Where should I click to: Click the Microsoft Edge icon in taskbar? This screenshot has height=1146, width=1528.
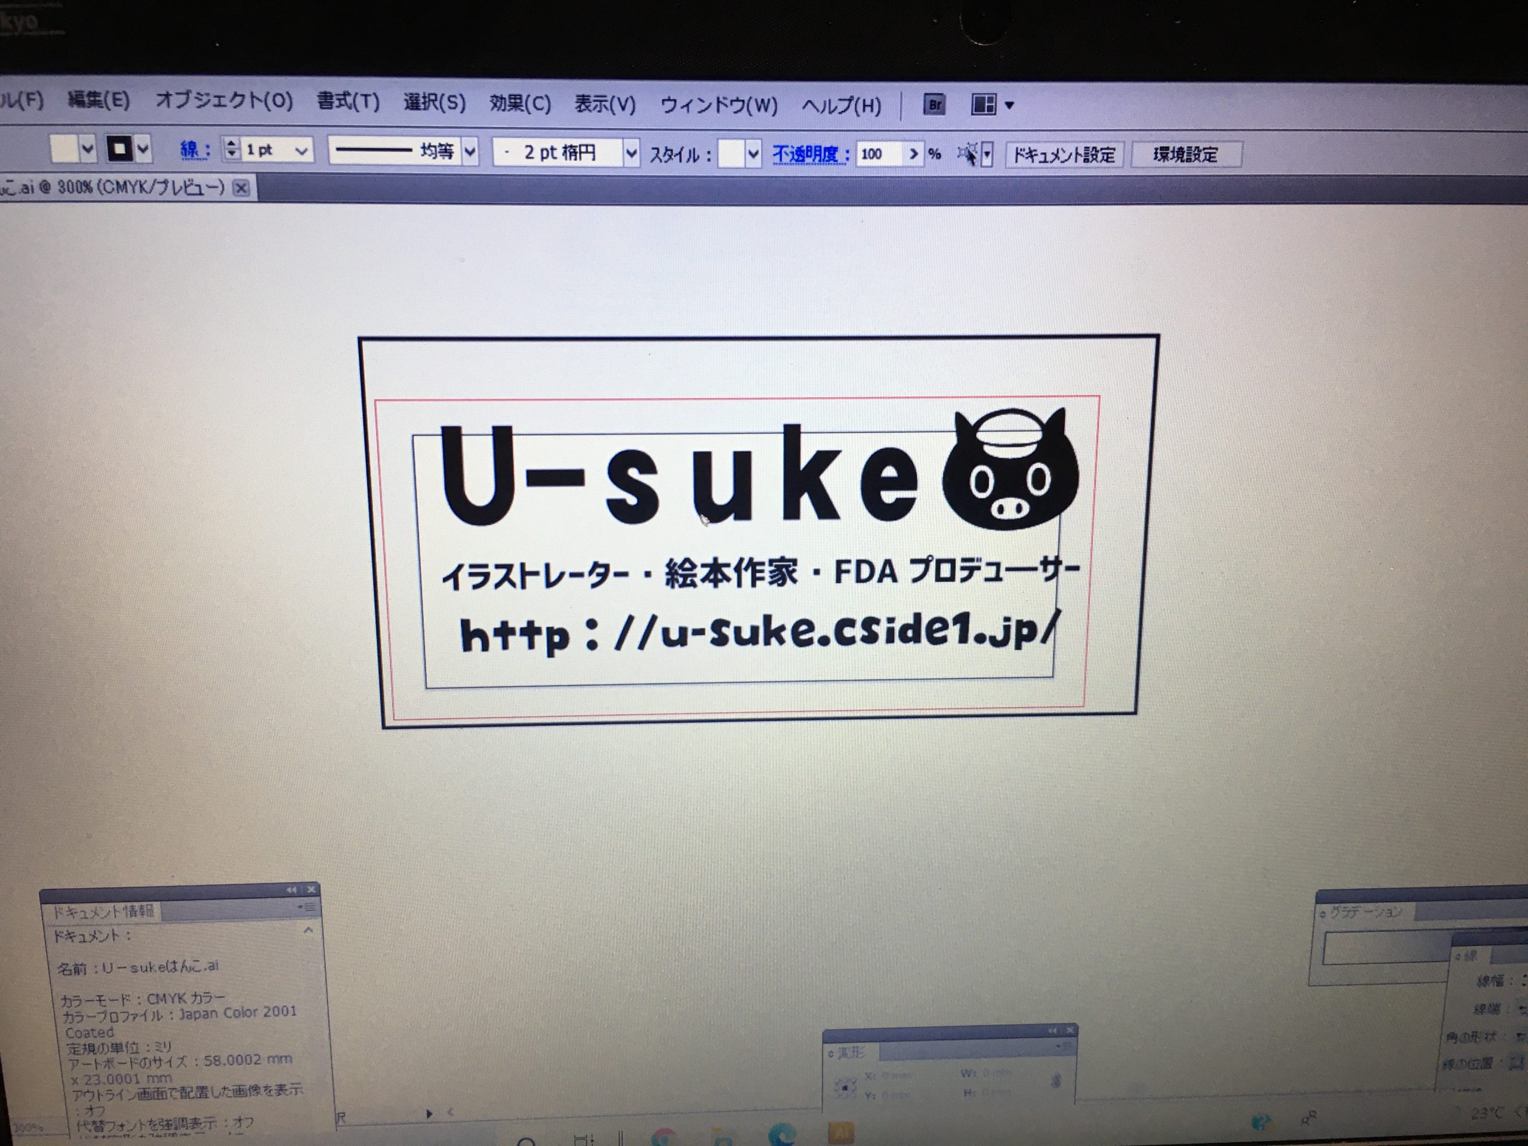click(783, 1134)
